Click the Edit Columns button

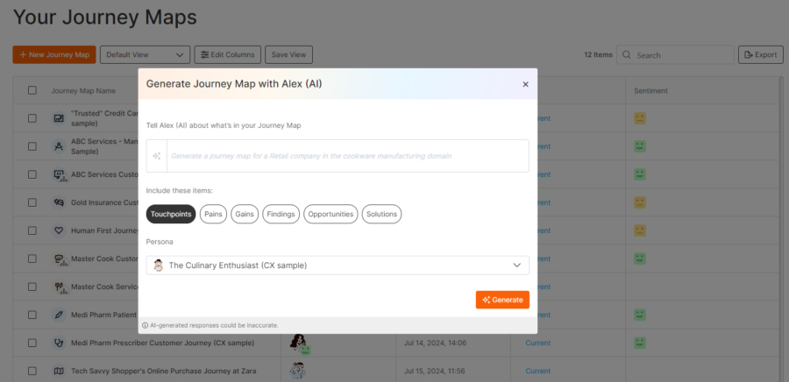pos(227,55)
